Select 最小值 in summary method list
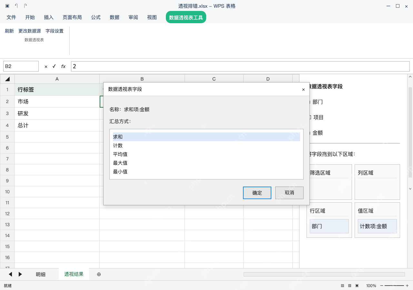The image size is (413, 290). (206, 172)
